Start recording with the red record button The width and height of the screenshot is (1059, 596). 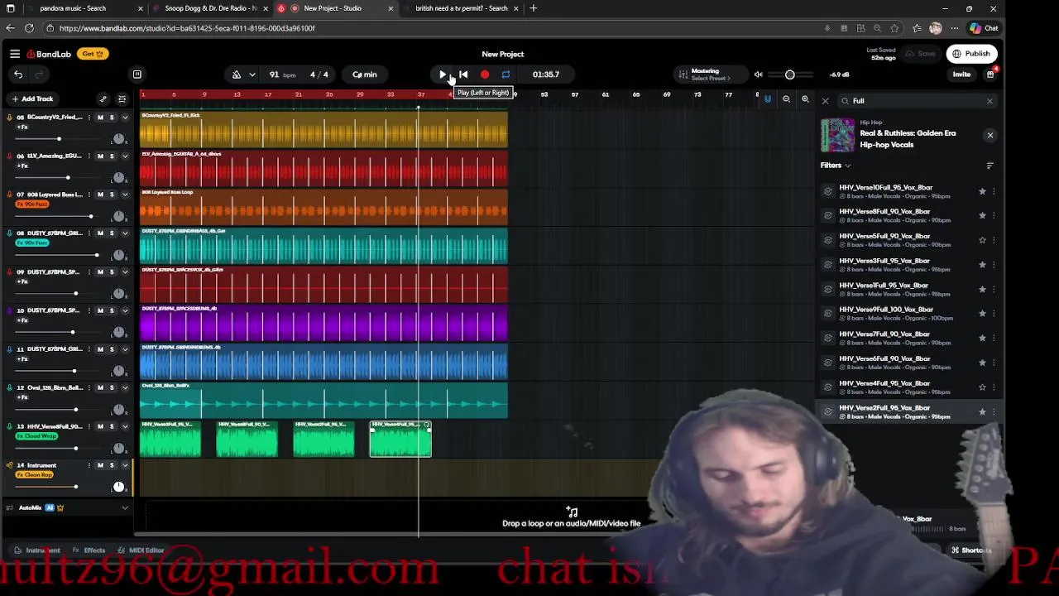point(485,74)
